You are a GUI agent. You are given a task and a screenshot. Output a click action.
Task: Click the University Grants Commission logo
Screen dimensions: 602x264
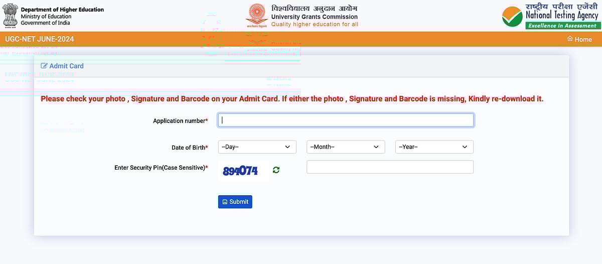tap(257, 16)
